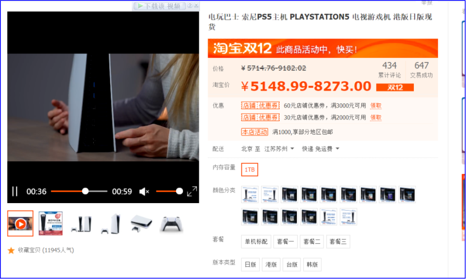Claim the 60元 store coupon via 领取
This screenshot has height=279, width=466.
click(x=376, y=105)
